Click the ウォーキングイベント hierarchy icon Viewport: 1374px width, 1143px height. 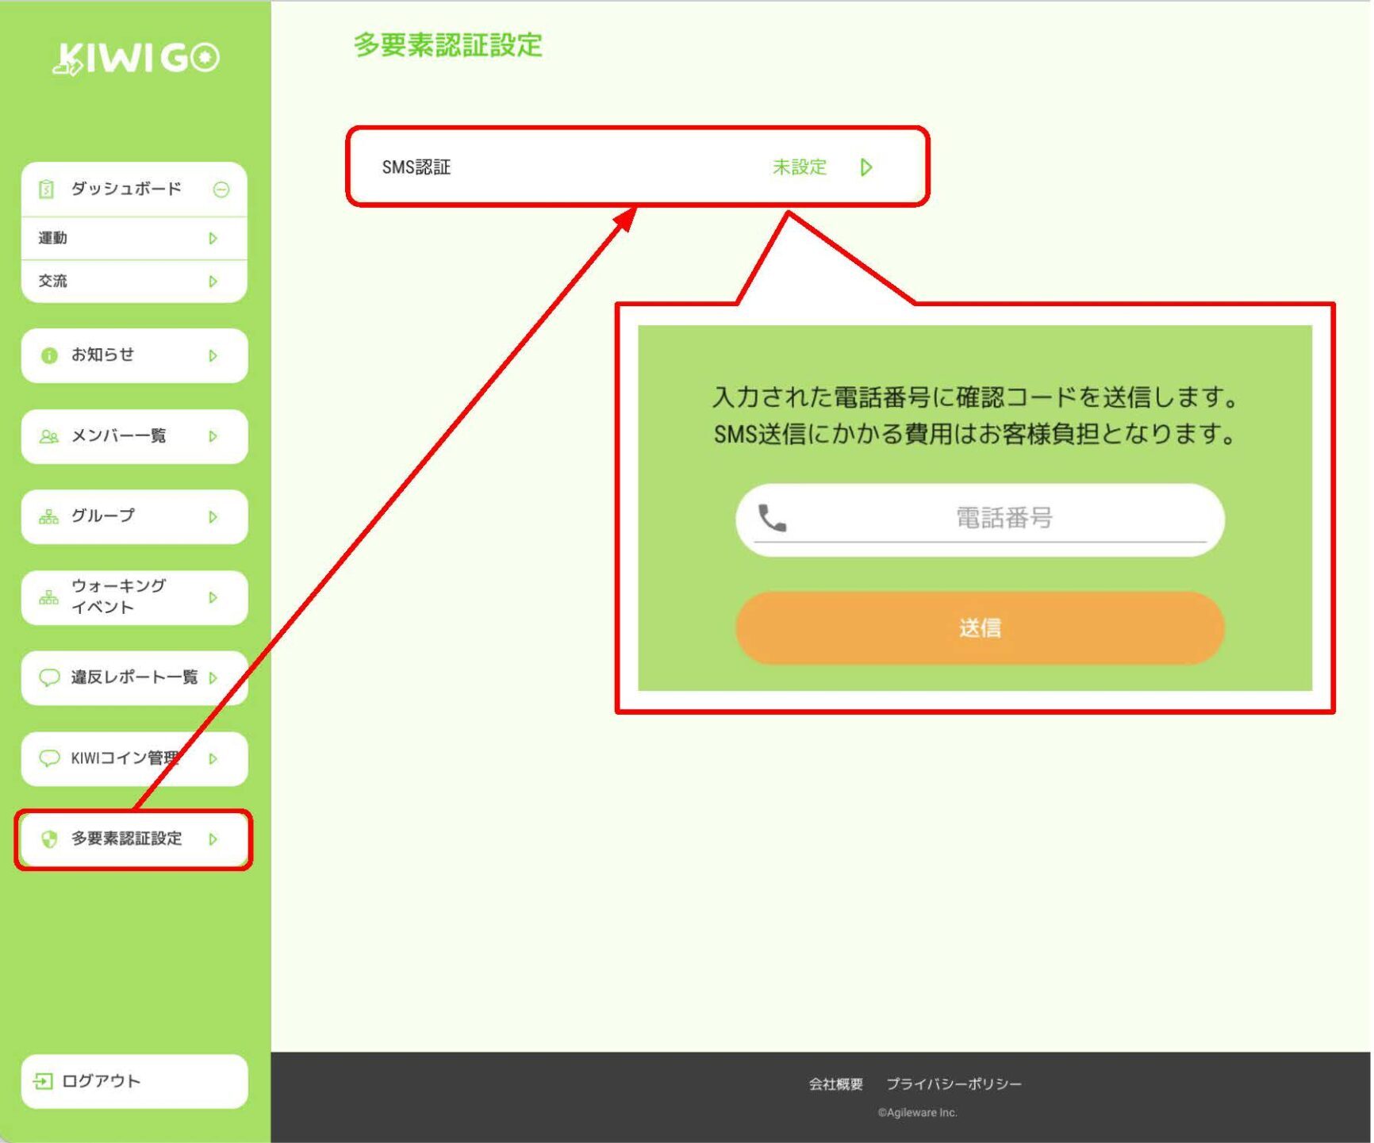49,597
